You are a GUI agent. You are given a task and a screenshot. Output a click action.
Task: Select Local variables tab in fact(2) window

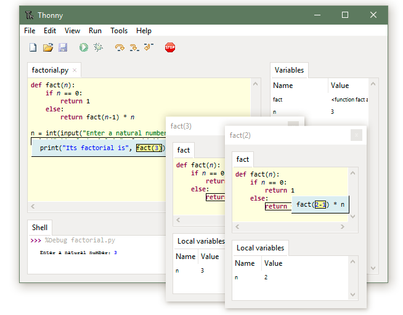(x=260, y=248)
